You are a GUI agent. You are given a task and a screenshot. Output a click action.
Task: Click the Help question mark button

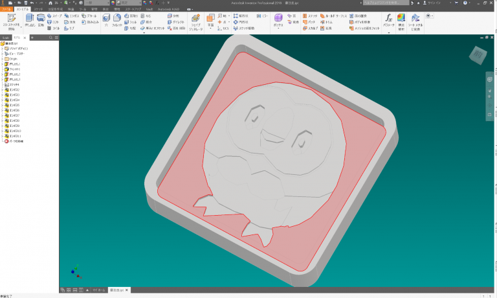click(x=465, y=3)
